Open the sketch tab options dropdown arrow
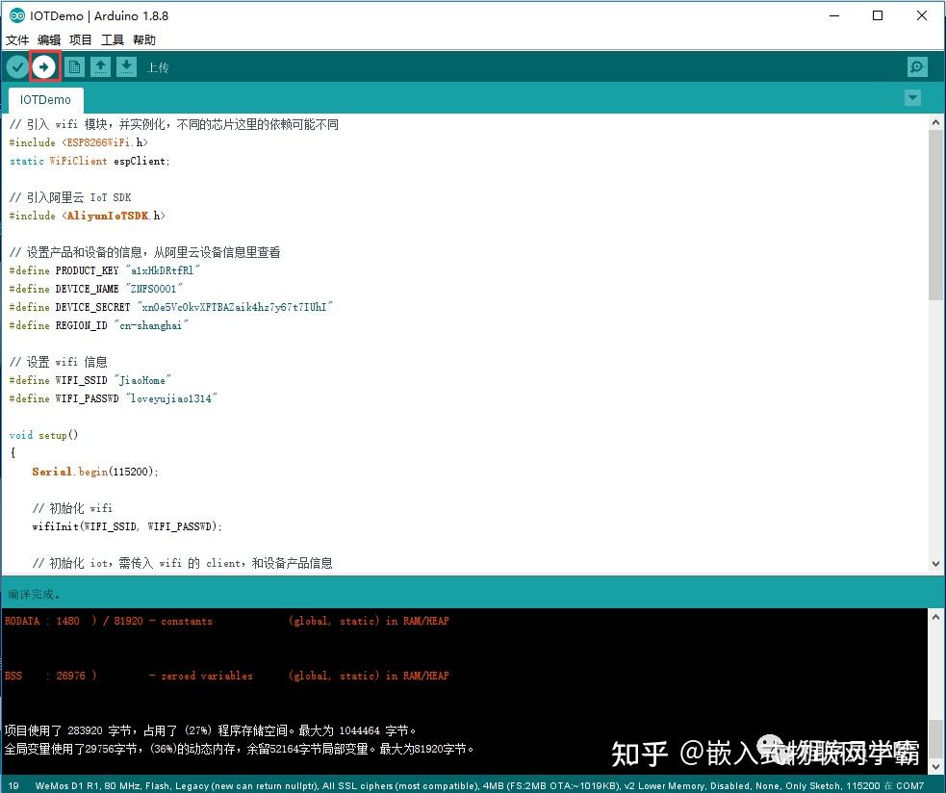Screen dimensions: 946x793 912,98
